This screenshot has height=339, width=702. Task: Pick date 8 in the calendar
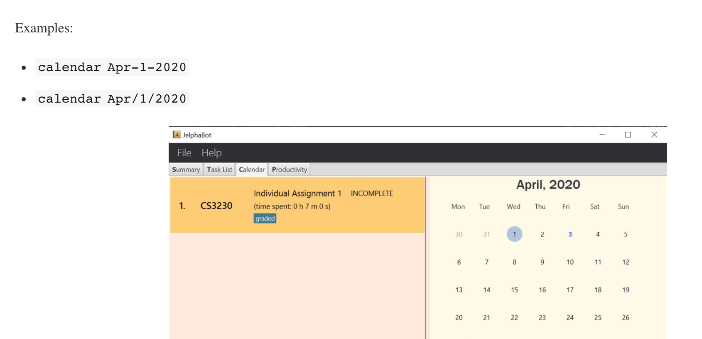pyautogui.click(x=514, y=262)
